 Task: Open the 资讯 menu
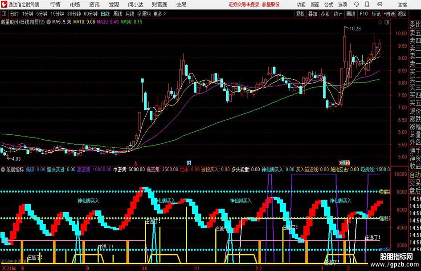[94, 4]
